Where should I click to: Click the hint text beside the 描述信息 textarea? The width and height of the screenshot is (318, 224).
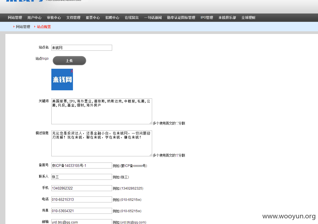[169, 156]
